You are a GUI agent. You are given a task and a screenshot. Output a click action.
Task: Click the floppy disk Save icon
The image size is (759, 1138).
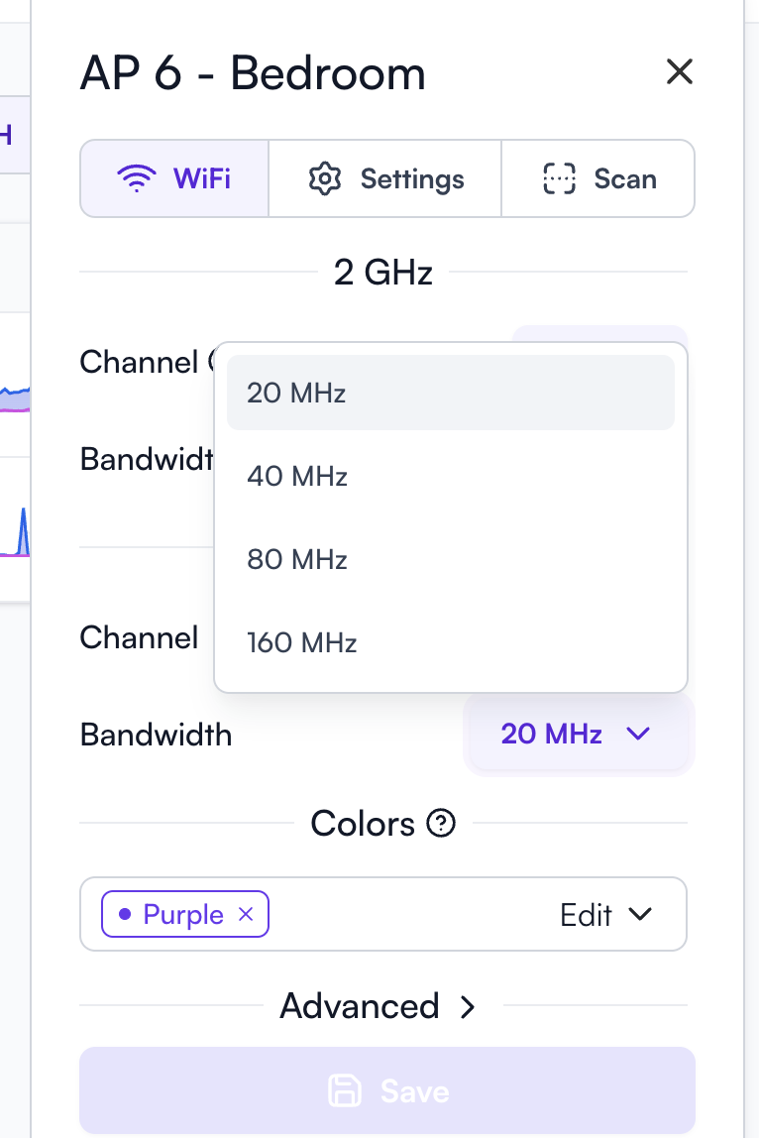point(344,1090)
